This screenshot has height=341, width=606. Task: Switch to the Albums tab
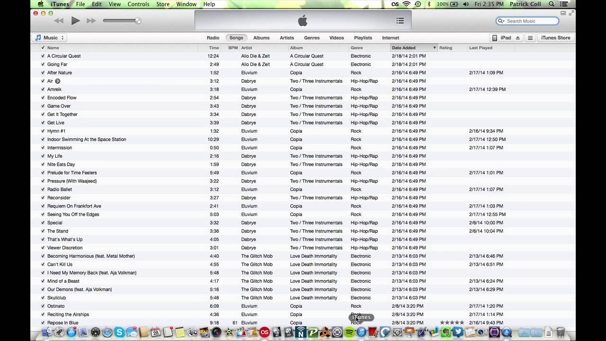click(x=261, y=38)
